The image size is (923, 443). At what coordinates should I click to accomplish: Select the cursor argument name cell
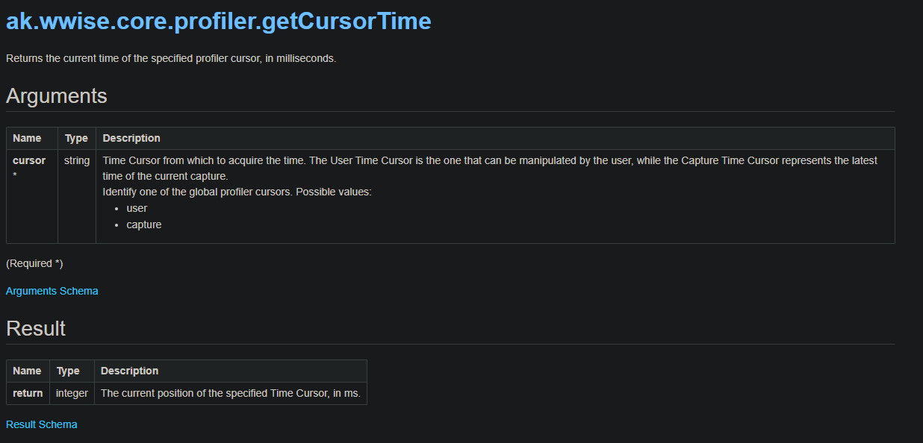coord(32,196)
